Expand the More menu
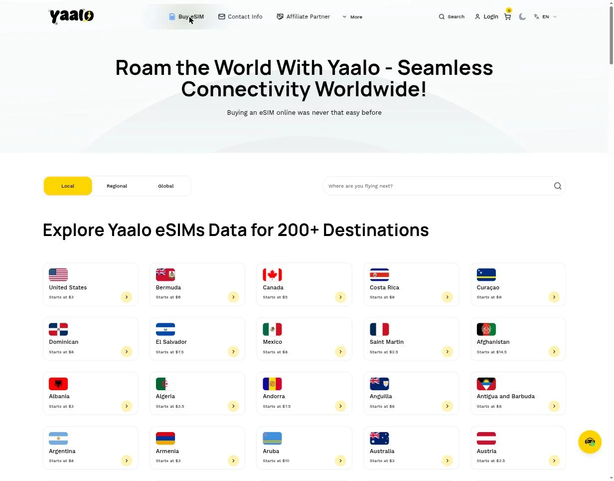Image resolution: width=614 pixels, height=481 pixels. tap(352, 16)
